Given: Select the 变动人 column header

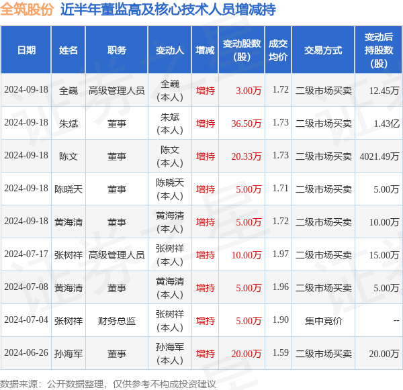Looking at the screenshot, I should point(170,50).
